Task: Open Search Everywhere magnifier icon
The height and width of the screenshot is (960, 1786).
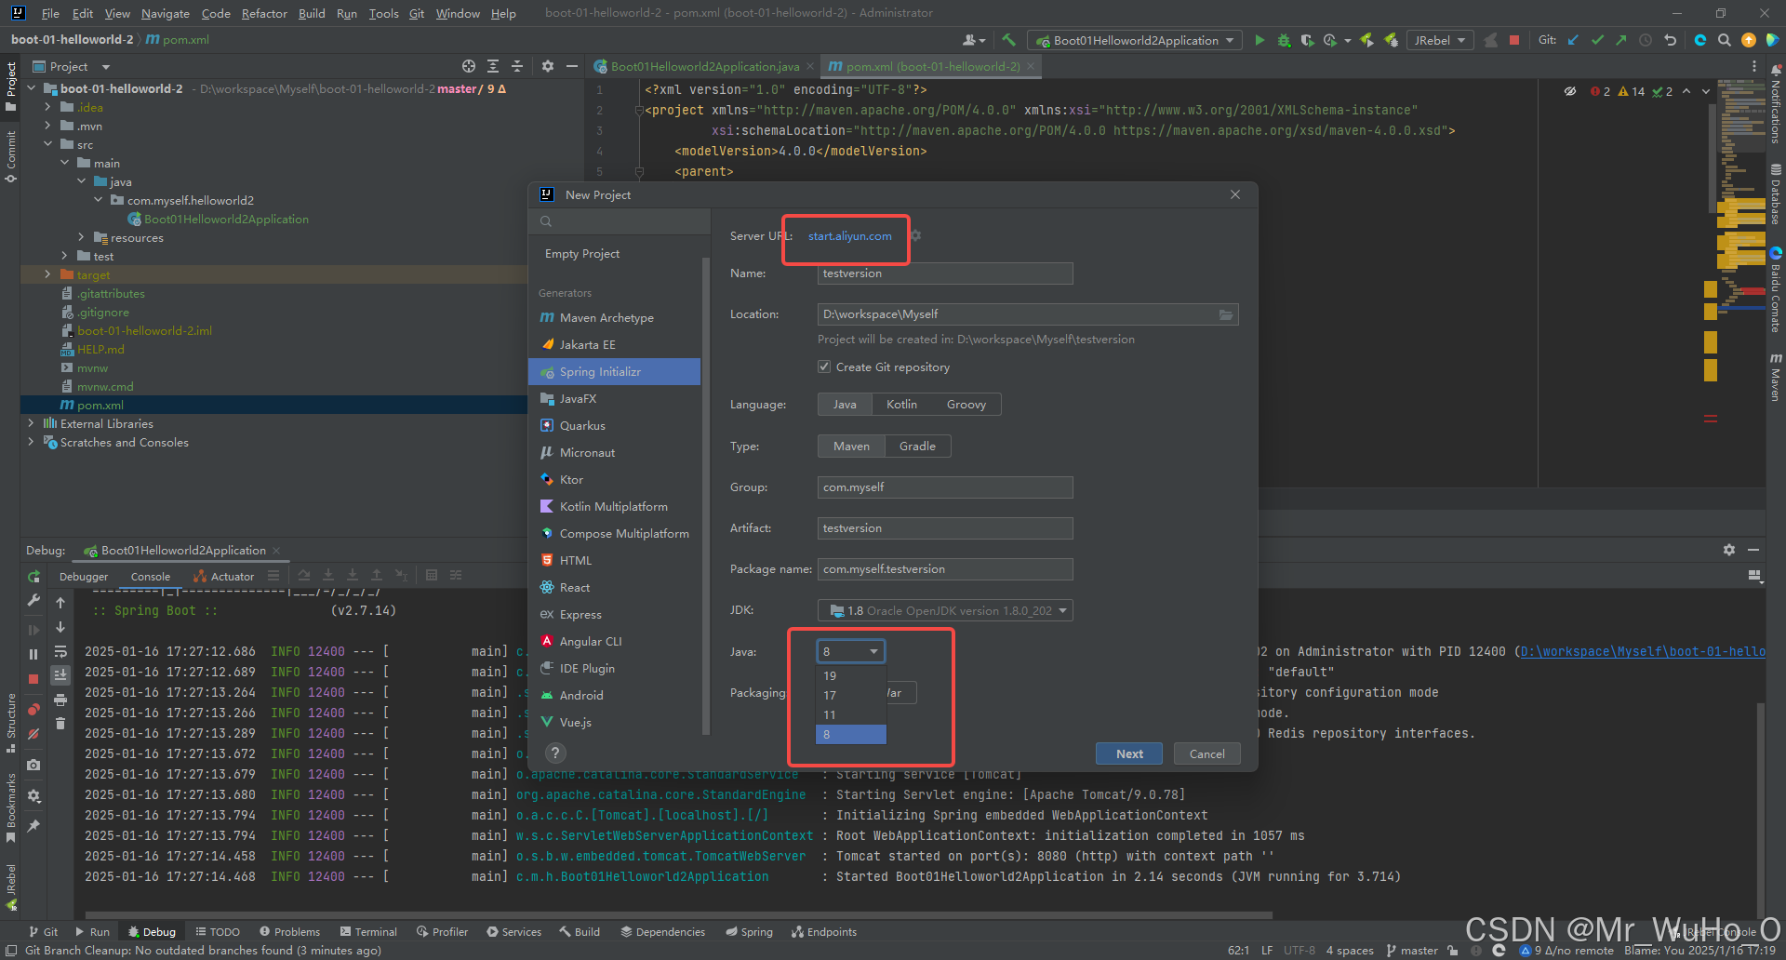Action: [x=1725, y=40]
